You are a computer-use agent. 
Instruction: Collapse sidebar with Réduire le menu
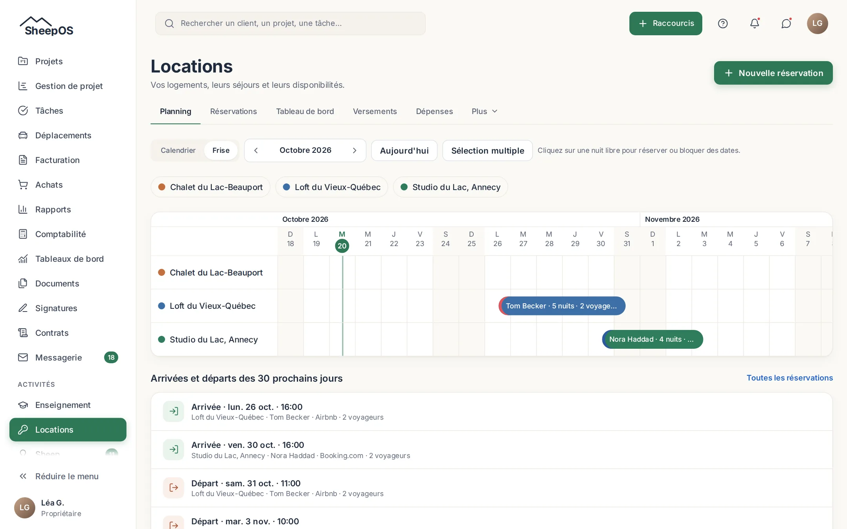point(68,476)
